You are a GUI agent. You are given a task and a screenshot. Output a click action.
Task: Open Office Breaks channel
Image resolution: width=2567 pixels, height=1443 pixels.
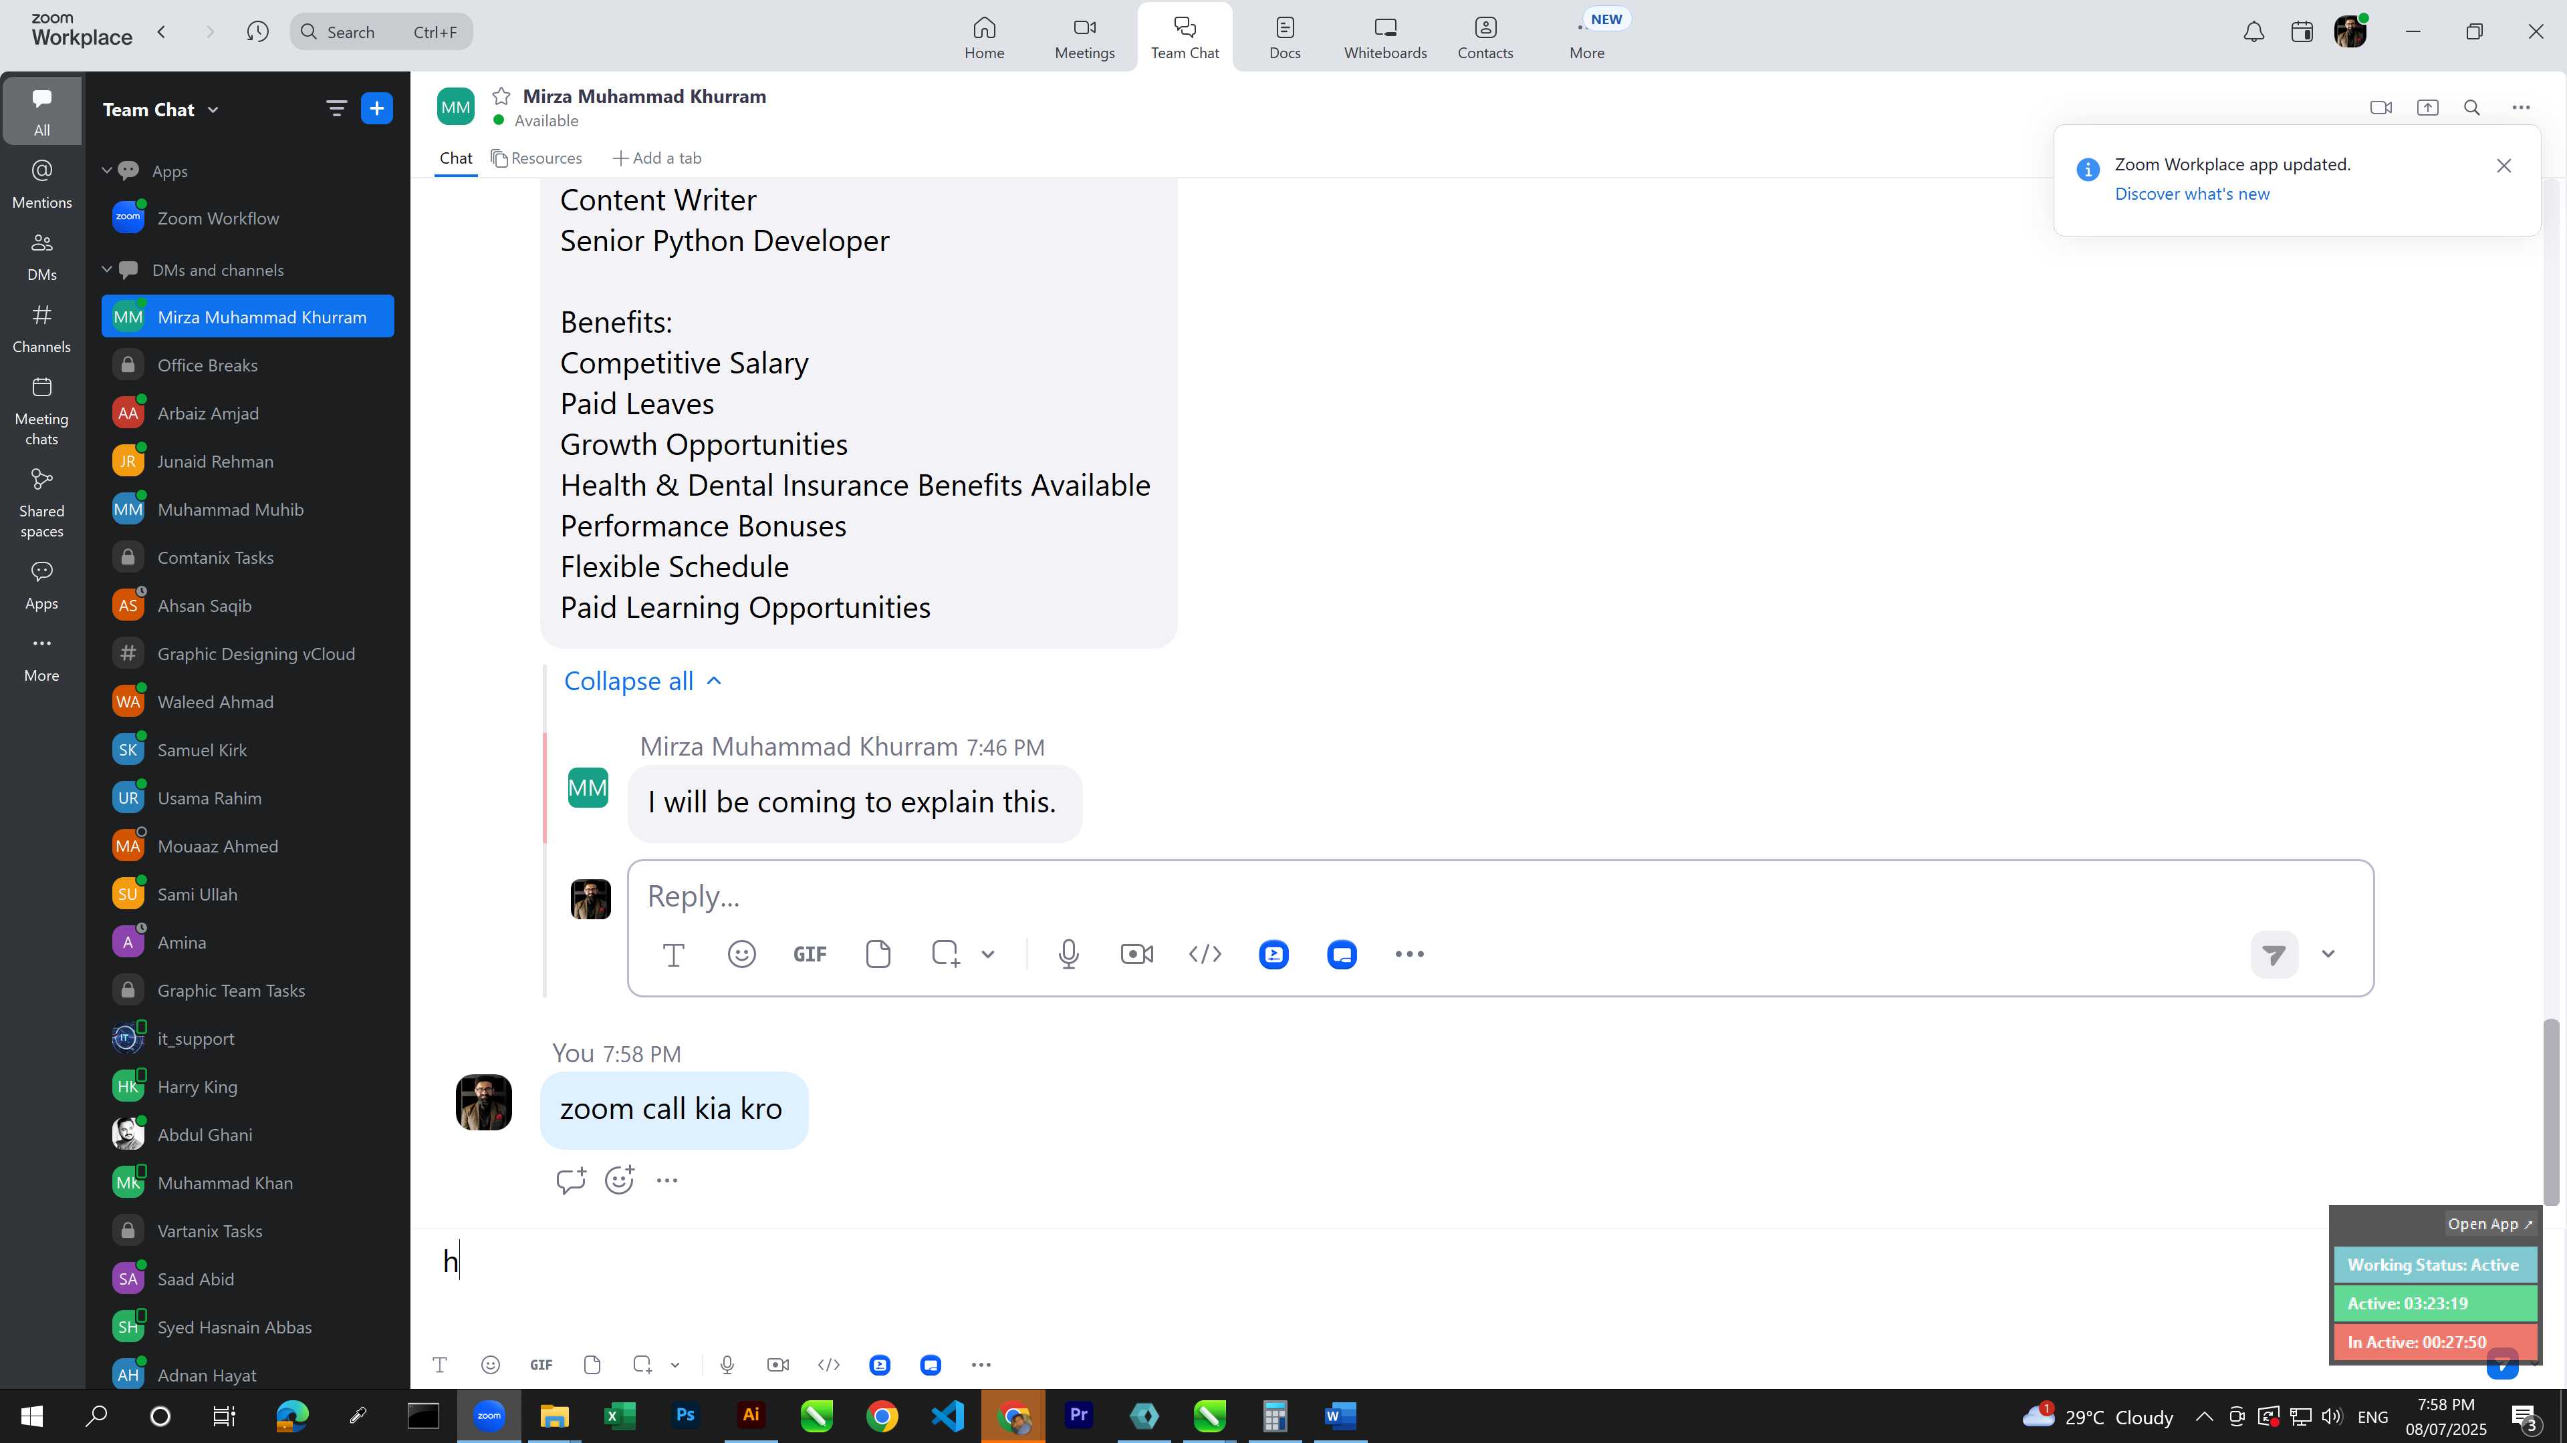[247, 365]
